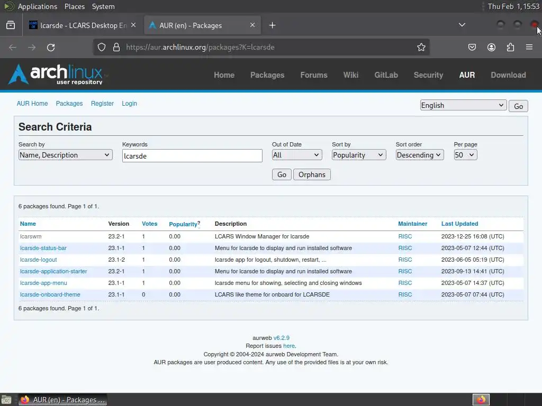
Task: Open the extensions puzzle icon
Action: tap(510, 47)
